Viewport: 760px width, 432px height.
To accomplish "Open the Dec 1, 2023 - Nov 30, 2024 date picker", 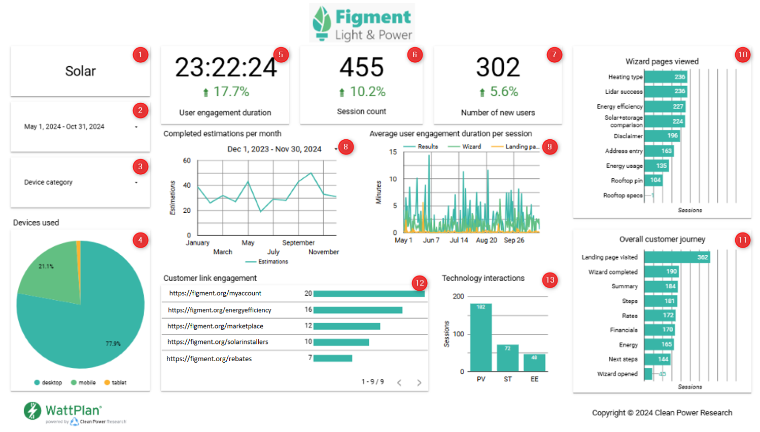I will (x=282, y=149).
